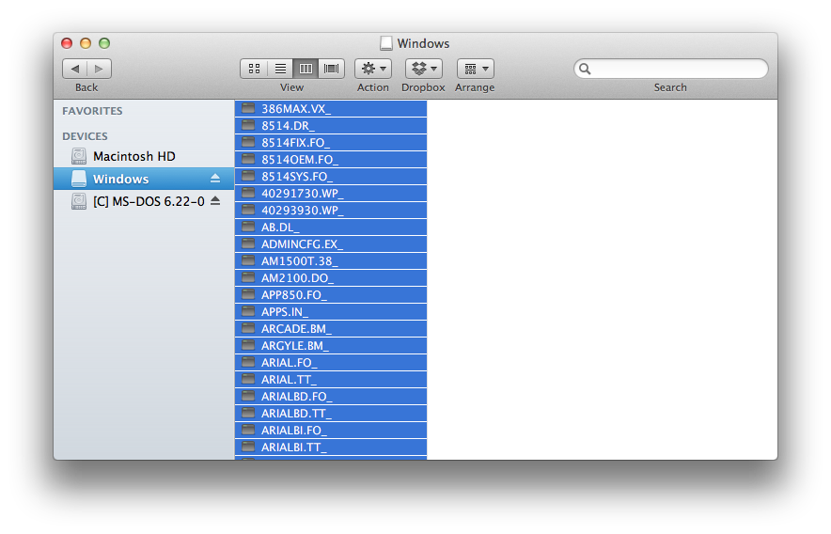The image size is (831, 534).
Task: Select file AB.DL_
Action: click(x=331, y=228)
